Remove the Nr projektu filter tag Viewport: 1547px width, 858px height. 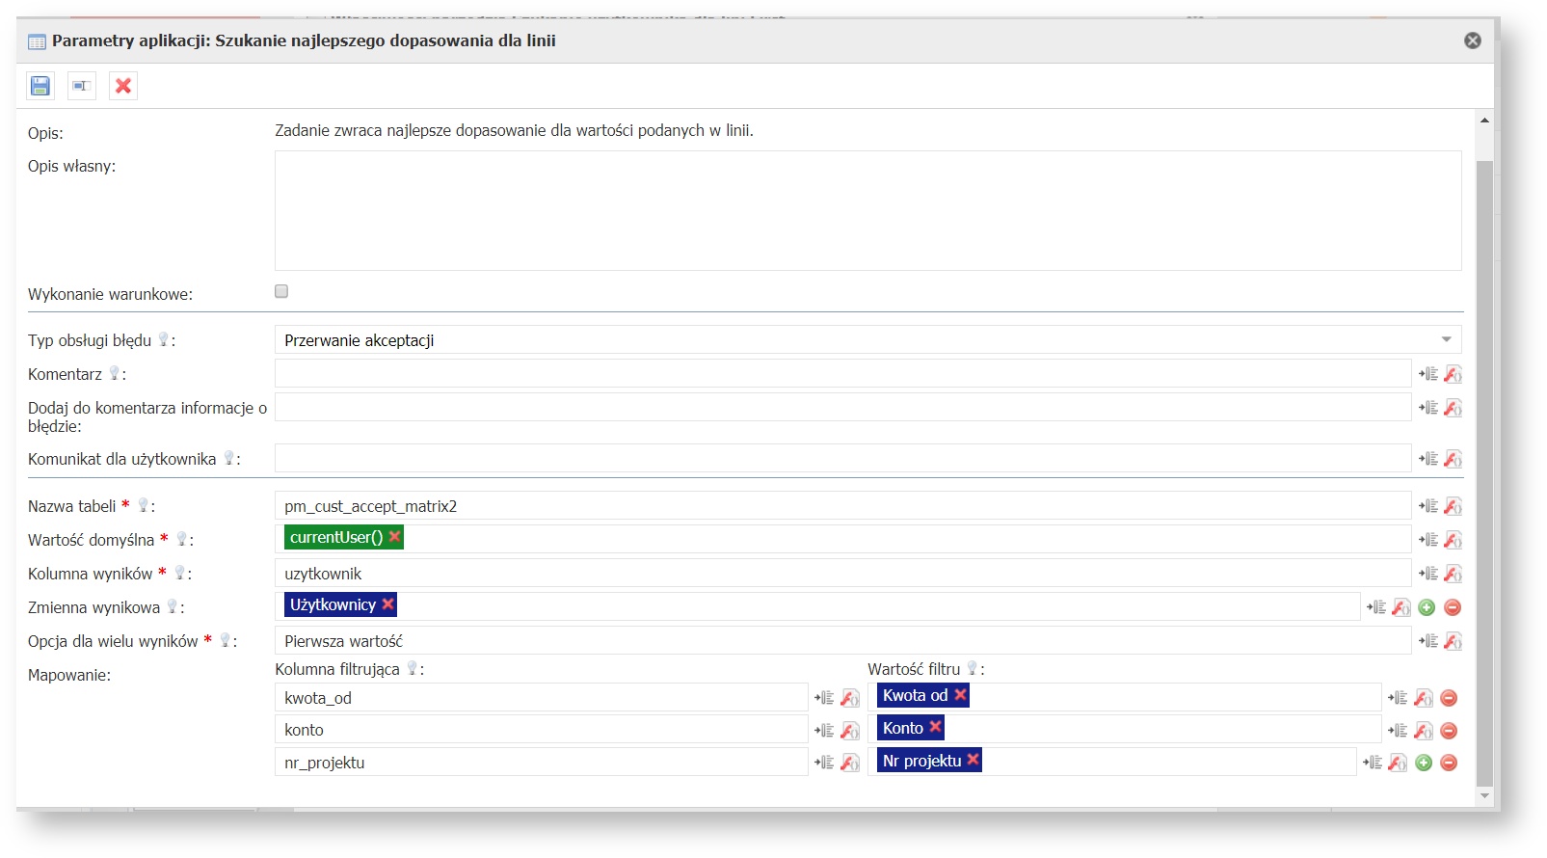(974, 760)
